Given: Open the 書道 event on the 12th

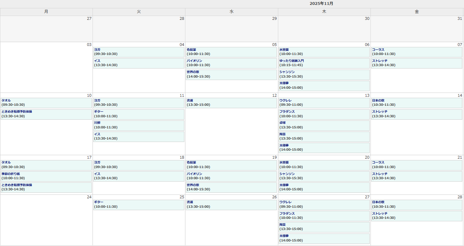Looking at the screenshot, I should [x=231, y=103].
